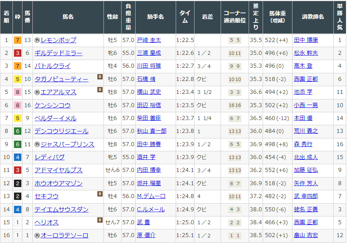Click the B blinker badge in the タガノビューティー row
The height and width of the screenshot is (243, 347).
(100, 77)
